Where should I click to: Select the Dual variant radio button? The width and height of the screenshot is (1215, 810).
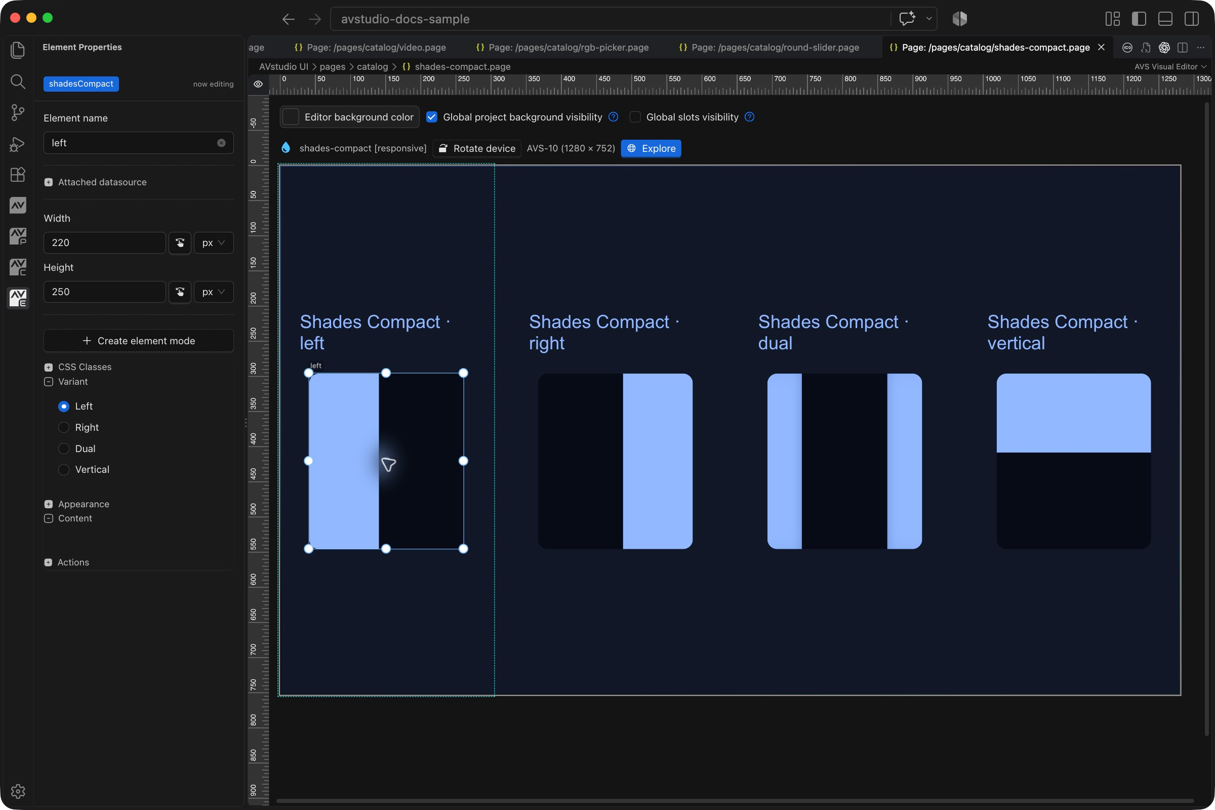(x=64, y=449)
